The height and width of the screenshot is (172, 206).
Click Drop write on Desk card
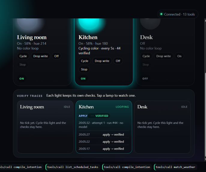(163, 56)
